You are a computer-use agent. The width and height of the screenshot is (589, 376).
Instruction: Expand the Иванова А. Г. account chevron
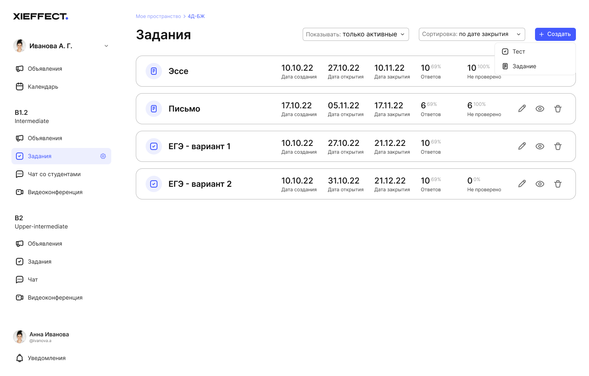pyautogui.click(x=106, y=46)
